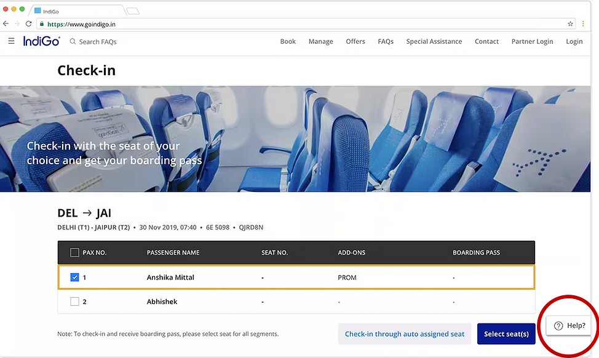The image size is (599, 358).
Task: Click the Select seat(s) button
Action: coord(506,334)
